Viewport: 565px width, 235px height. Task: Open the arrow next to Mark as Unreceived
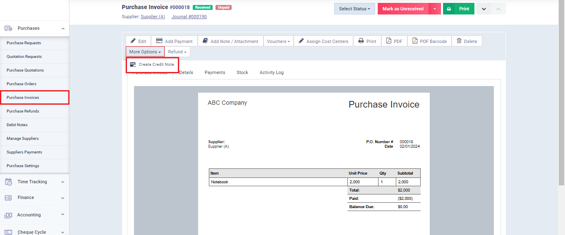point(435,9)
